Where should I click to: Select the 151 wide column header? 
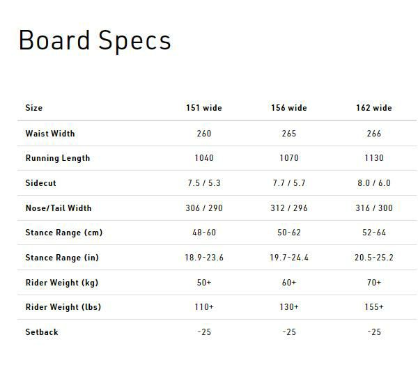coord(204,108)
